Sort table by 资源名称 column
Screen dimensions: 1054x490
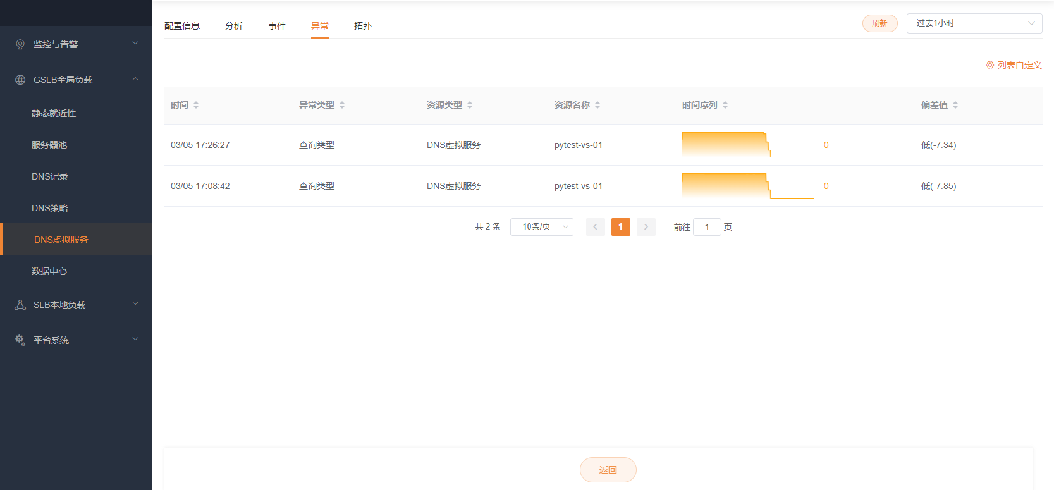click(597, 105)
